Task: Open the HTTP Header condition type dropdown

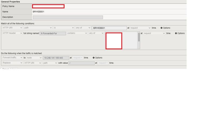Action: (x=12, y=33)
